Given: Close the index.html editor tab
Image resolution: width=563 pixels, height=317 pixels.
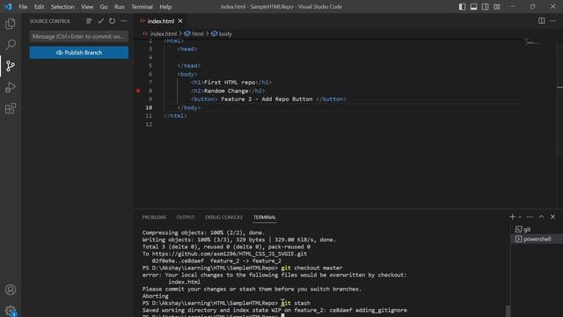Looking at the screenshot, I should click(x=180, y=21).
